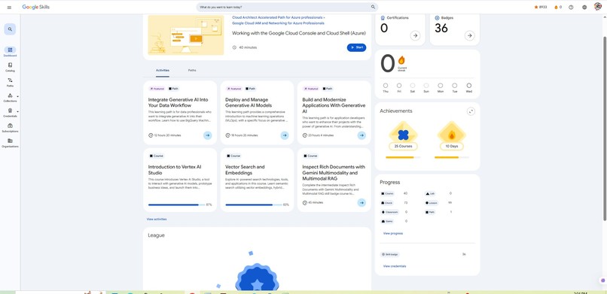Open Deploy and Manage Generative AI arrow
607x294 pixels.
[x=285, y=135]
